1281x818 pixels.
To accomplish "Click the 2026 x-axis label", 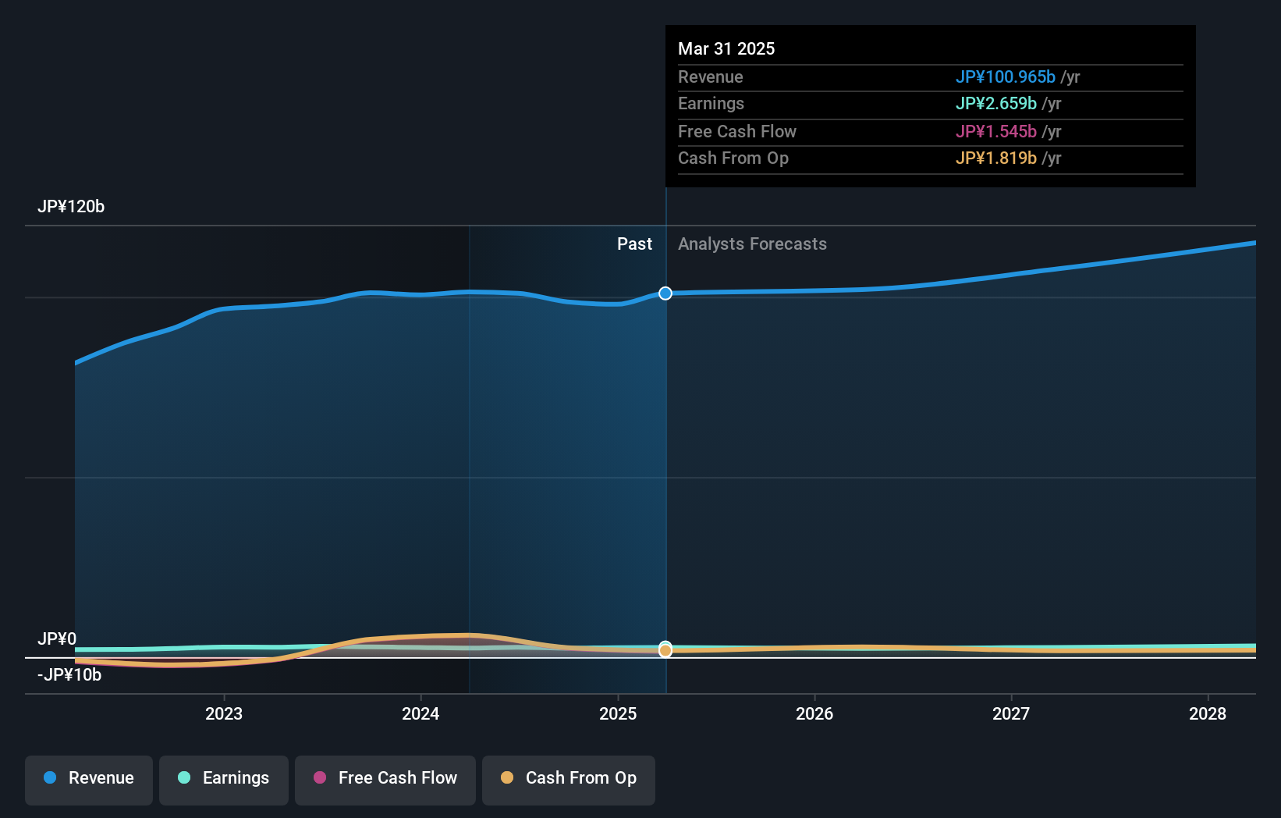I will point(814,713).
